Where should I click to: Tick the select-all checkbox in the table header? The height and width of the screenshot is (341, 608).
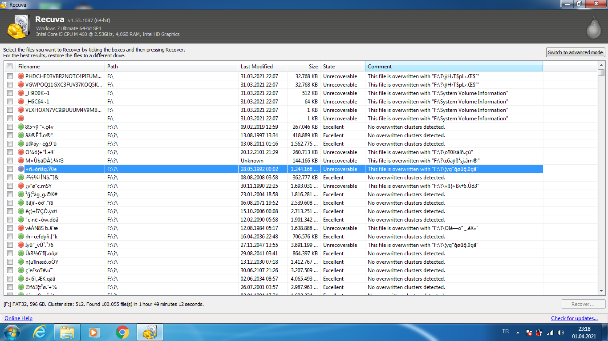pyautogui.click(x=9, y=67)
